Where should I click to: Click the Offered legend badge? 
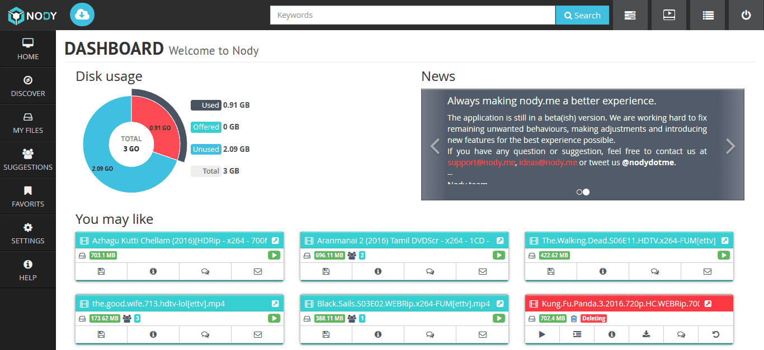[206, 127]
